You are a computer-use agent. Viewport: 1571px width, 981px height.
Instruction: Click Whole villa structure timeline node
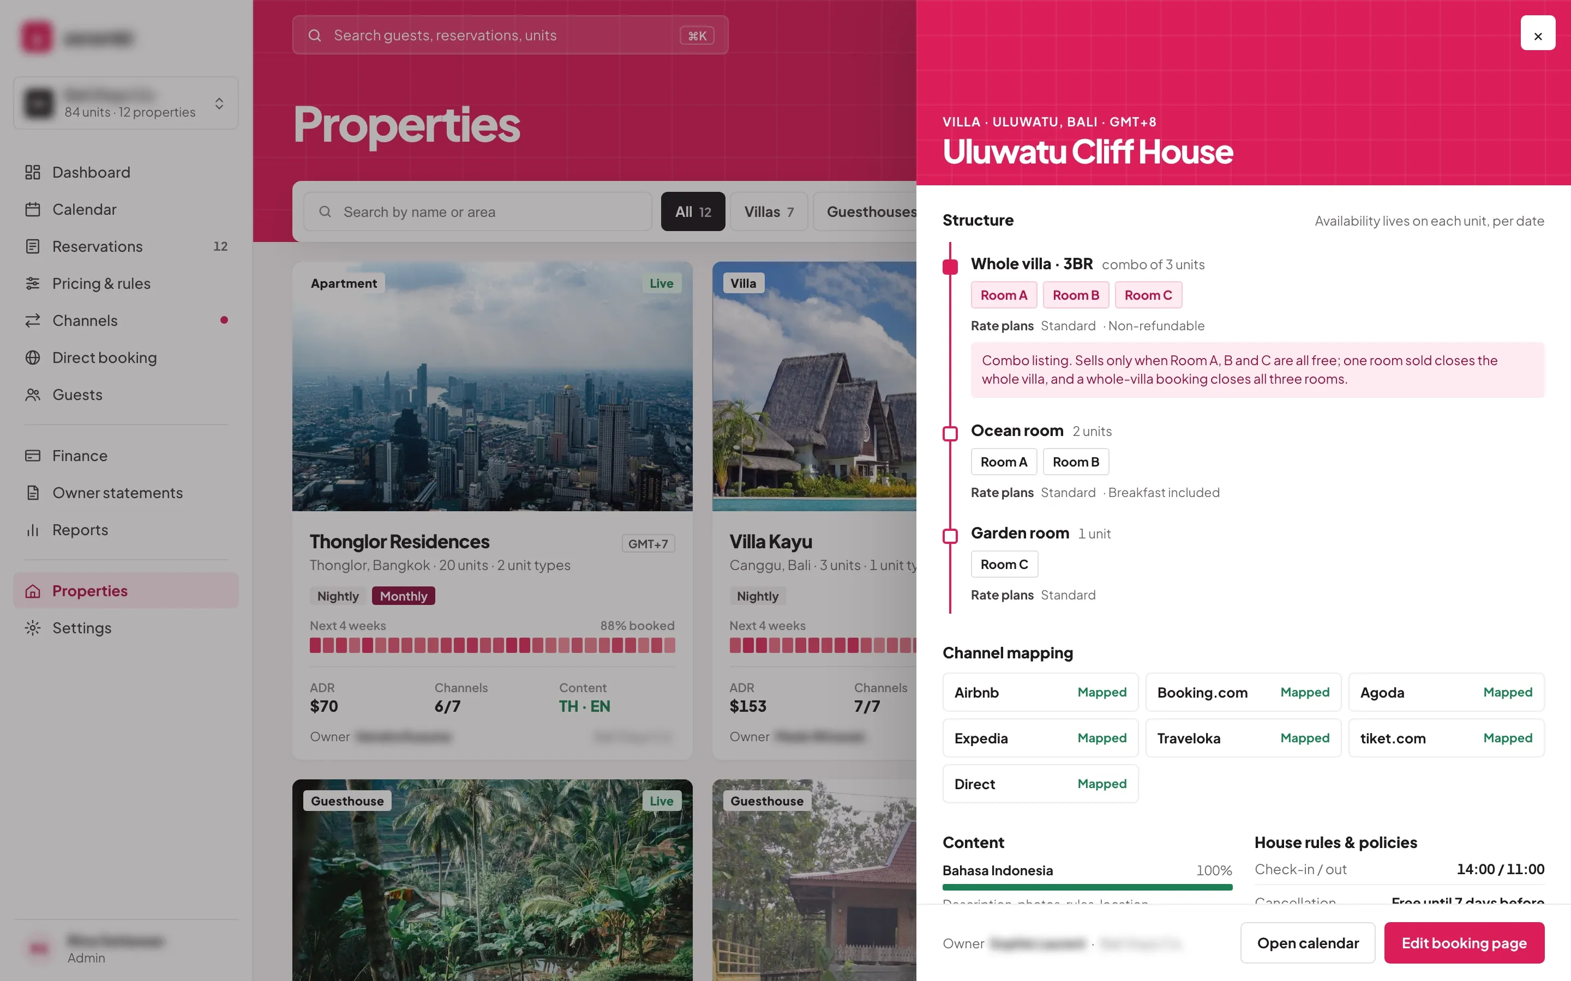[x=950, y=266]
